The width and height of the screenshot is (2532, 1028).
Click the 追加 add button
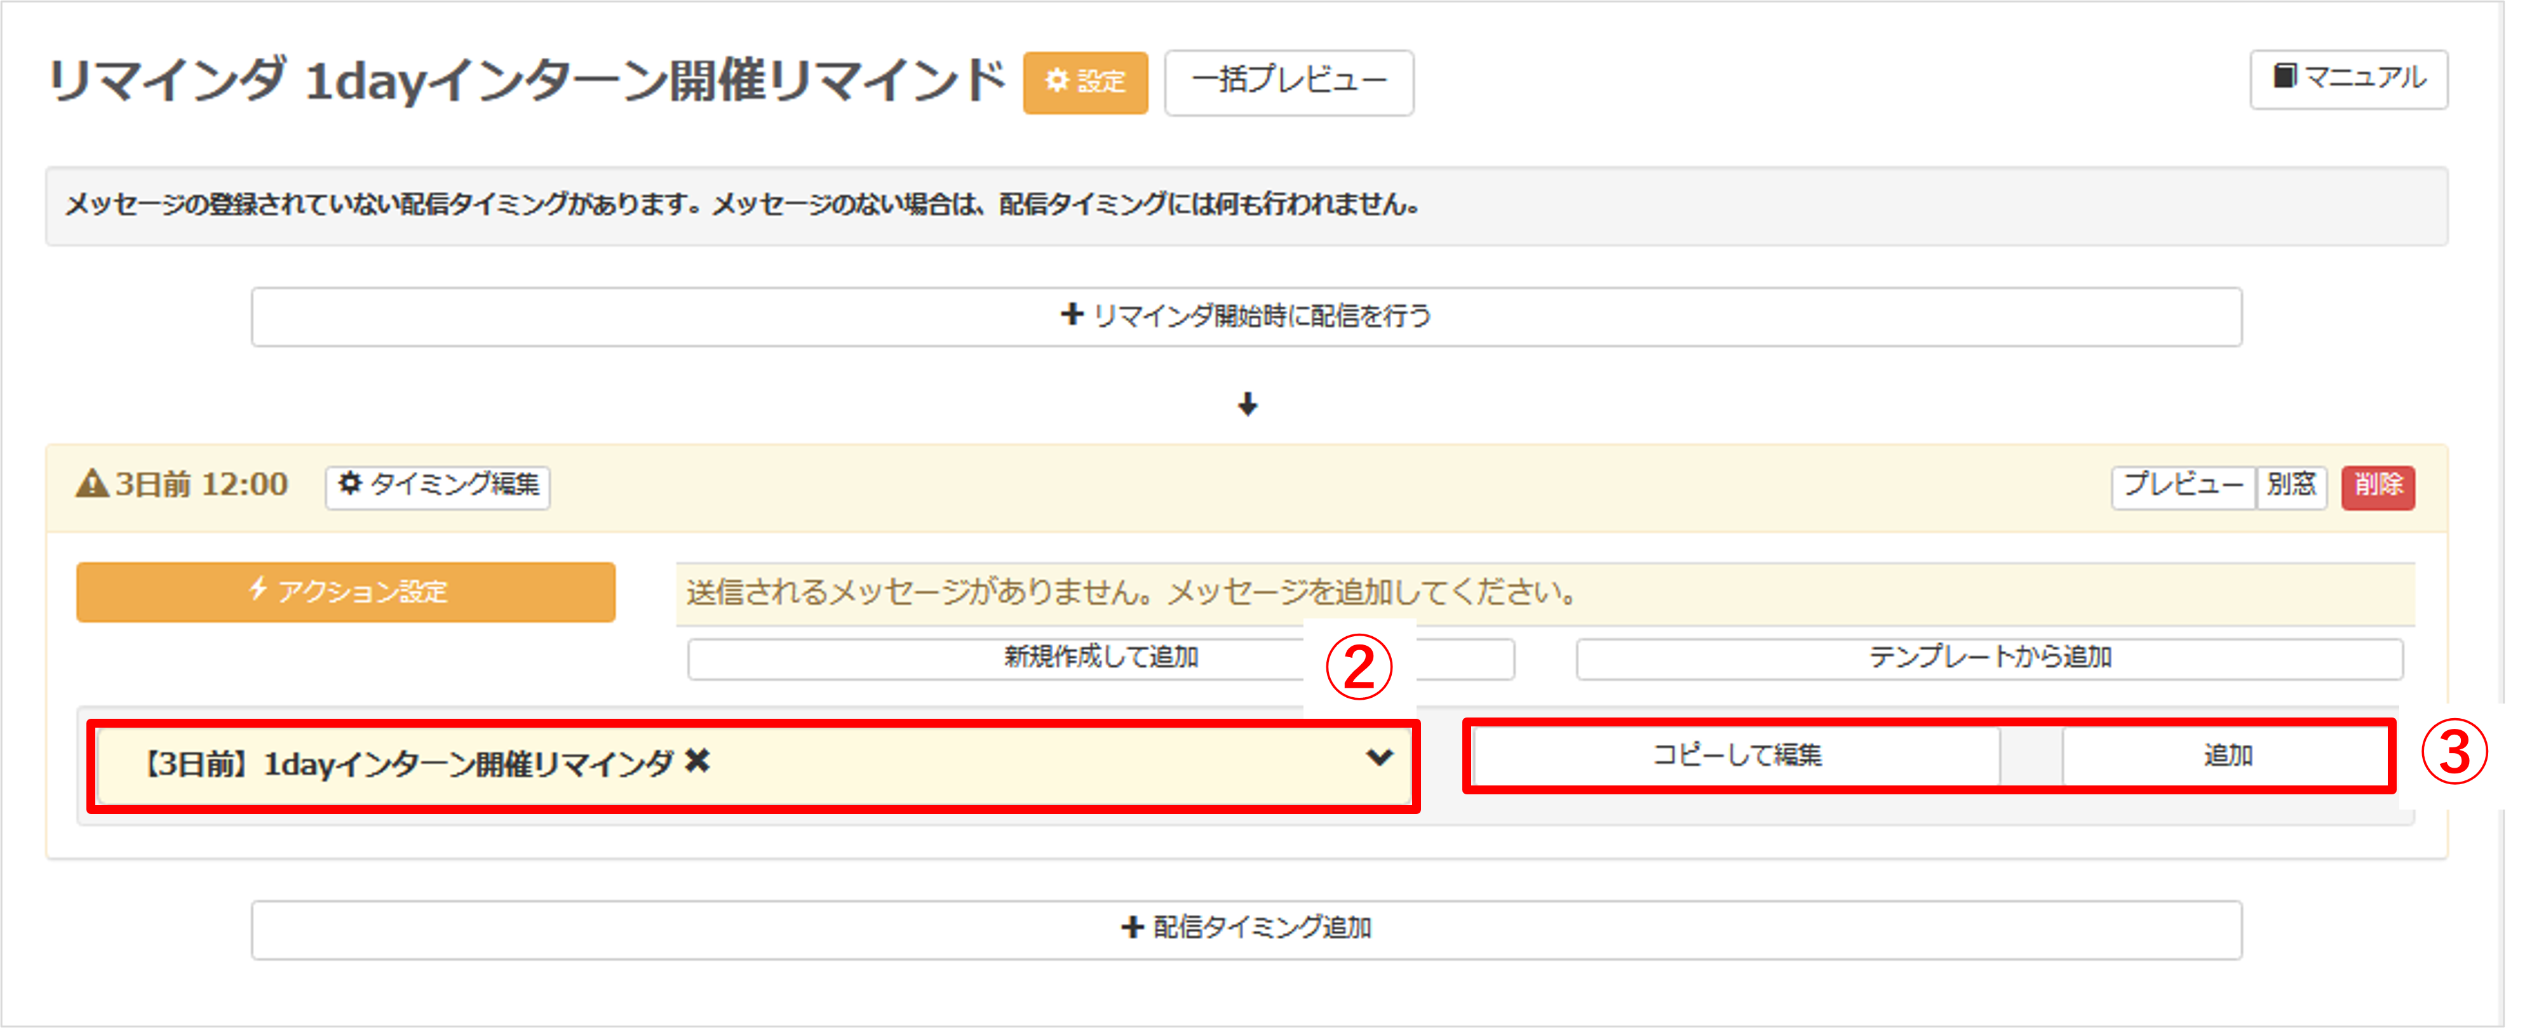tap(2227, 756)
